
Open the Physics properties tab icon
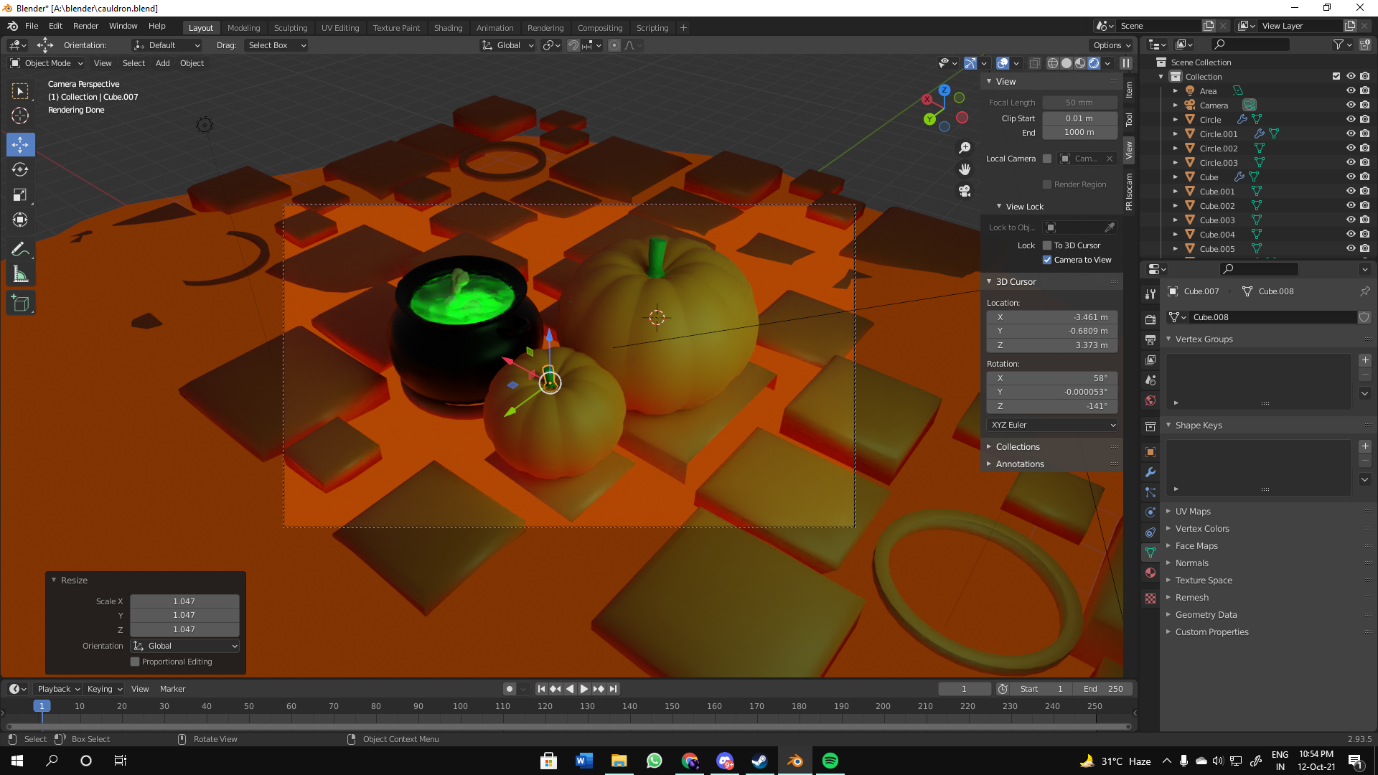tap(1150, 512)
